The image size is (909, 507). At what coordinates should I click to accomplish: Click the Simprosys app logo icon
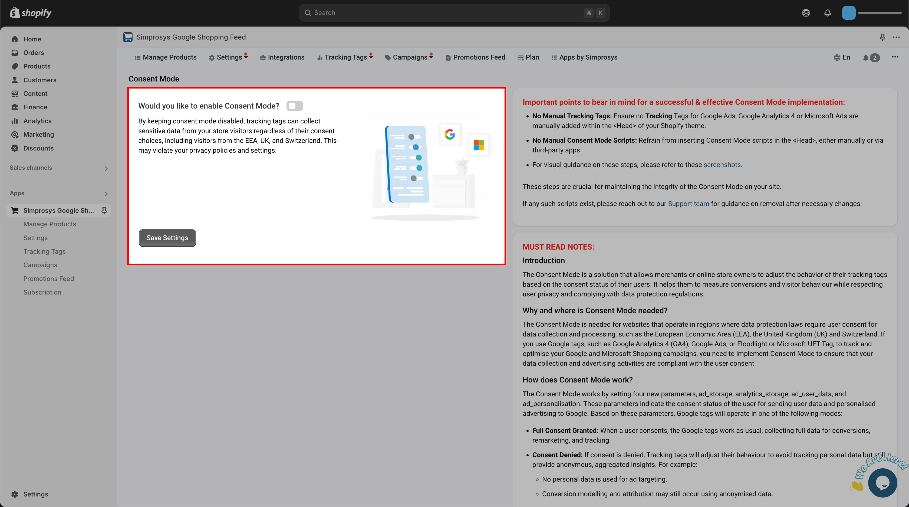(127, 37)
